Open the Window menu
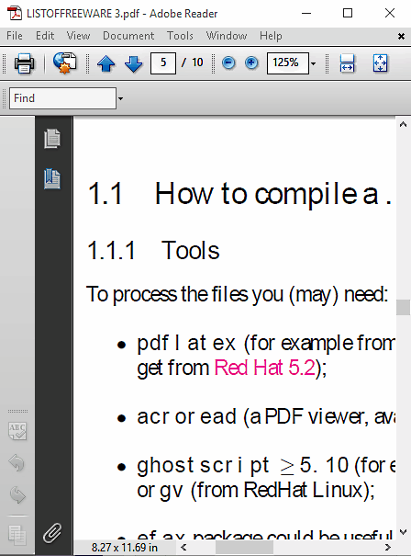Viewport: 411px width, 556px height. tap(227, 36)
